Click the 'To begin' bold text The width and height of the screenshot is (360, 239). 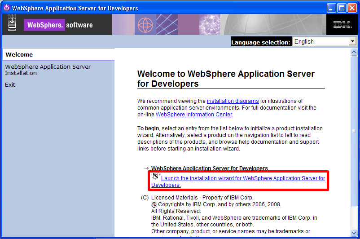[x=148, y=128]
